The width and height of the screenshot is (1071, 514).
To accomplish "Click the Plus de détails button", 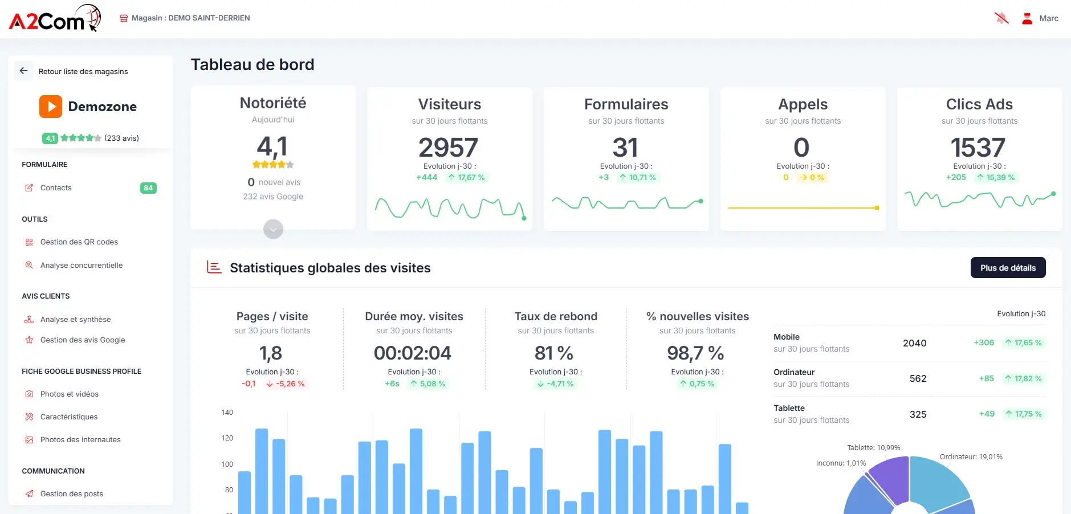I will (x=1008, y=268).
